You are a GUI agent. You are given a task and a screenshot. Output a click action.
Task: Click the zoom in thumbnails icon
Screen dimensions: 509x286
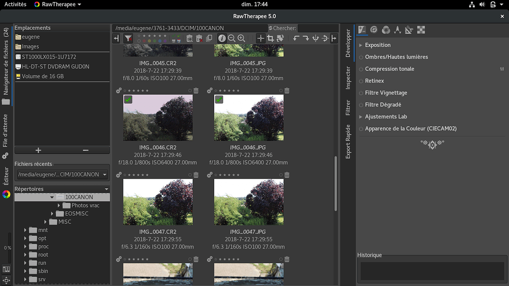pyautogui.click(x=241, y=38)
